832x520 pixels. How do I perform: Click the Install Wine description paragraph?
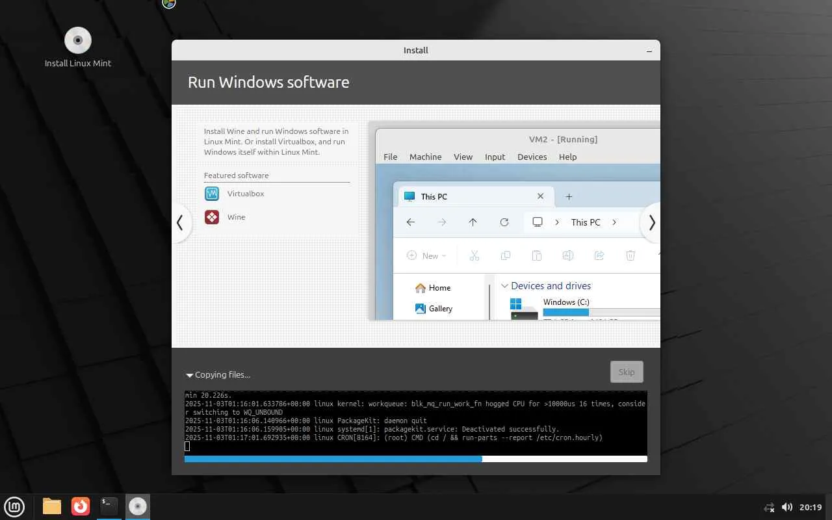pos(276,142)
